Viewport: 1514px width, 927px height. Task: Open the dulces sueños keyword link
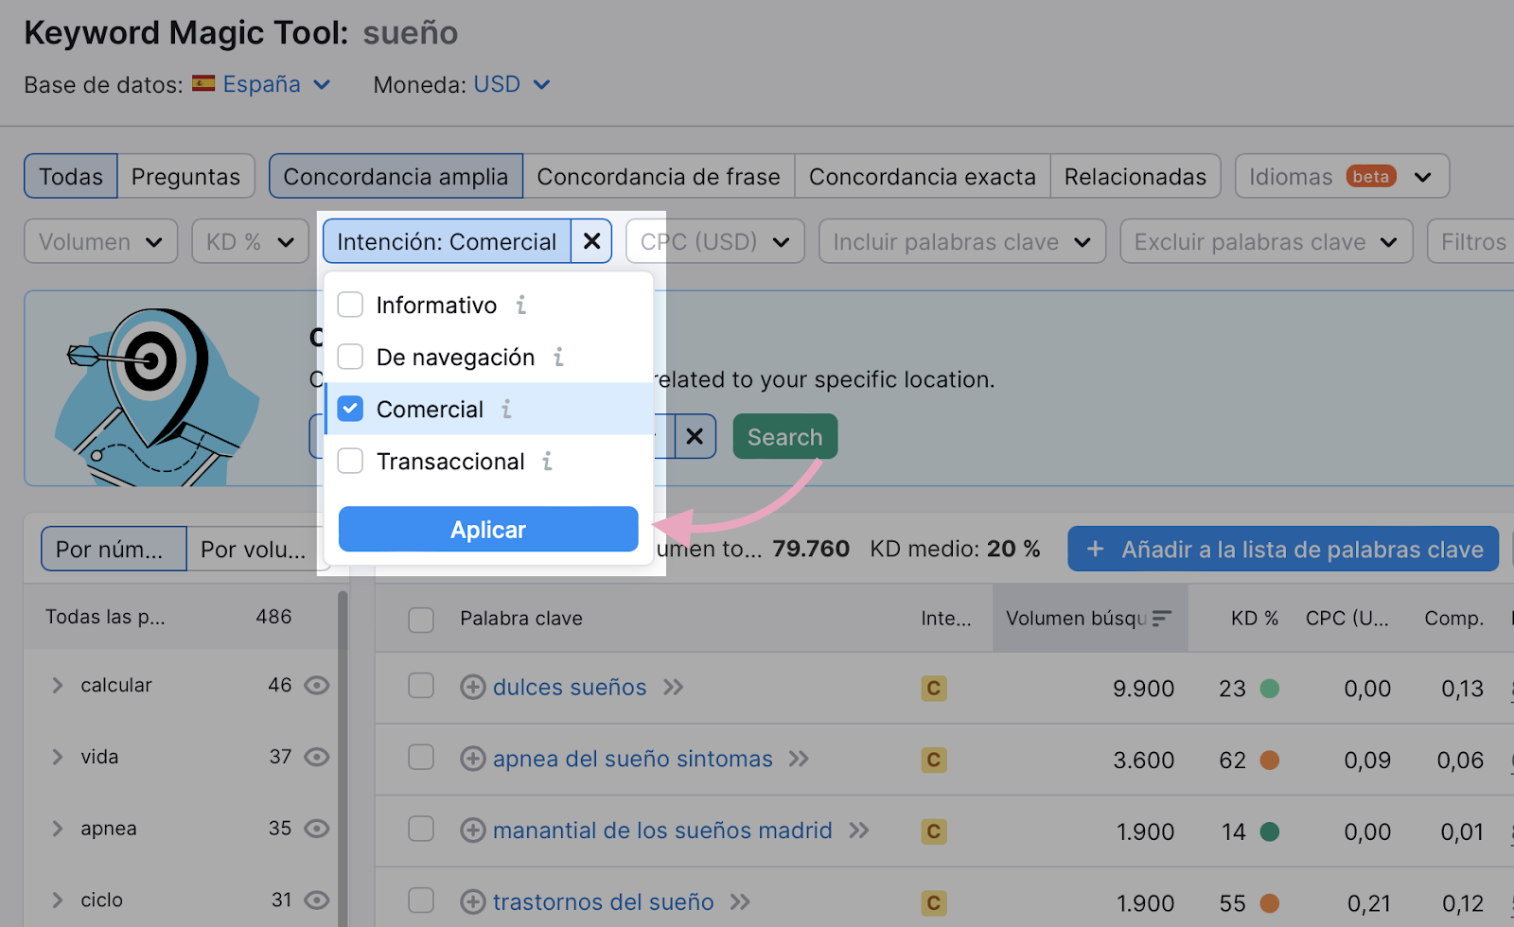[569, 688]
